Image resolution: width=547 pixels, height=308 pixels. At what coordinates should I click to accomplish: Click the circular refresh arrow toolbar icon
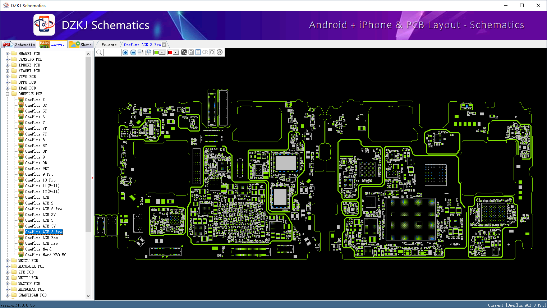pyautogui.click(x=220, y=52)
